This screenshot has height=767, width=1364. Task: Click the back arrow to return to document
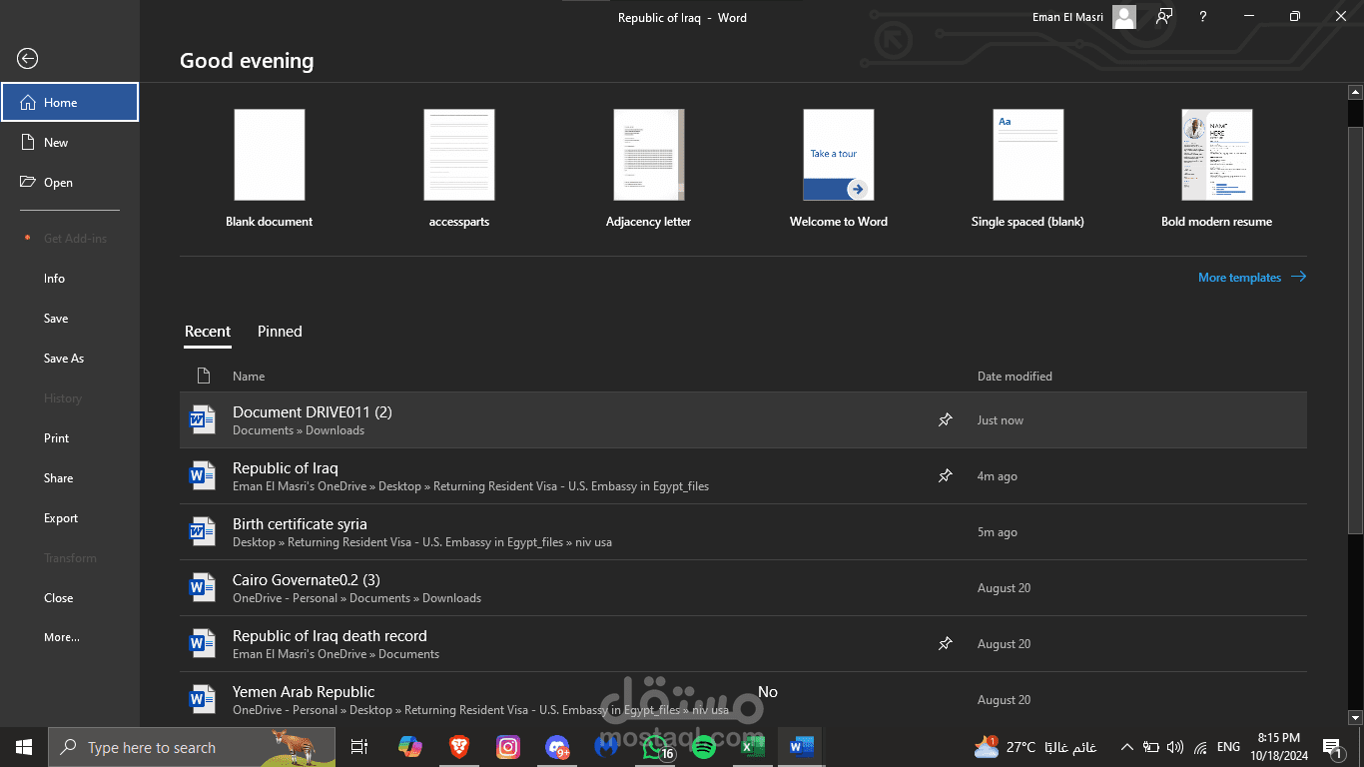click(x=28, y=59)
